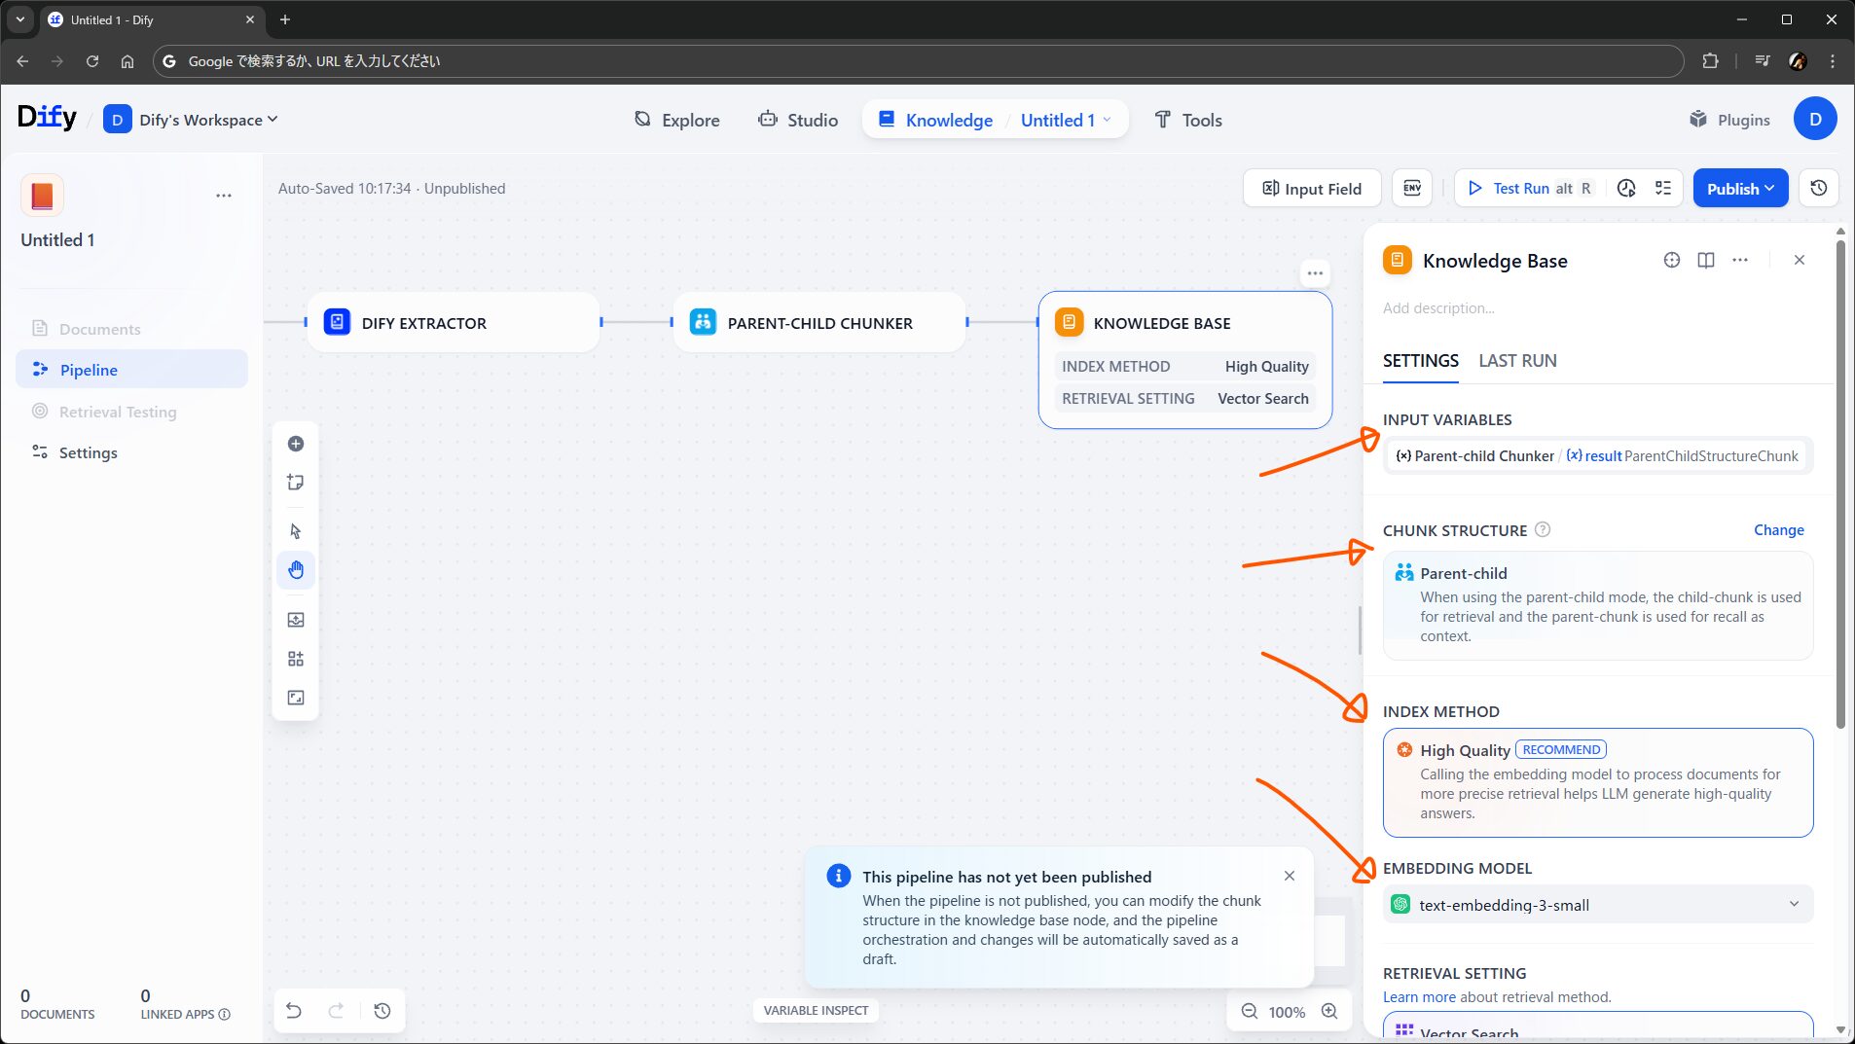Open the Publish dropdown button
Image resolution: width=1855 pixels, height=1044 pixels.
tap(1740, 189)
